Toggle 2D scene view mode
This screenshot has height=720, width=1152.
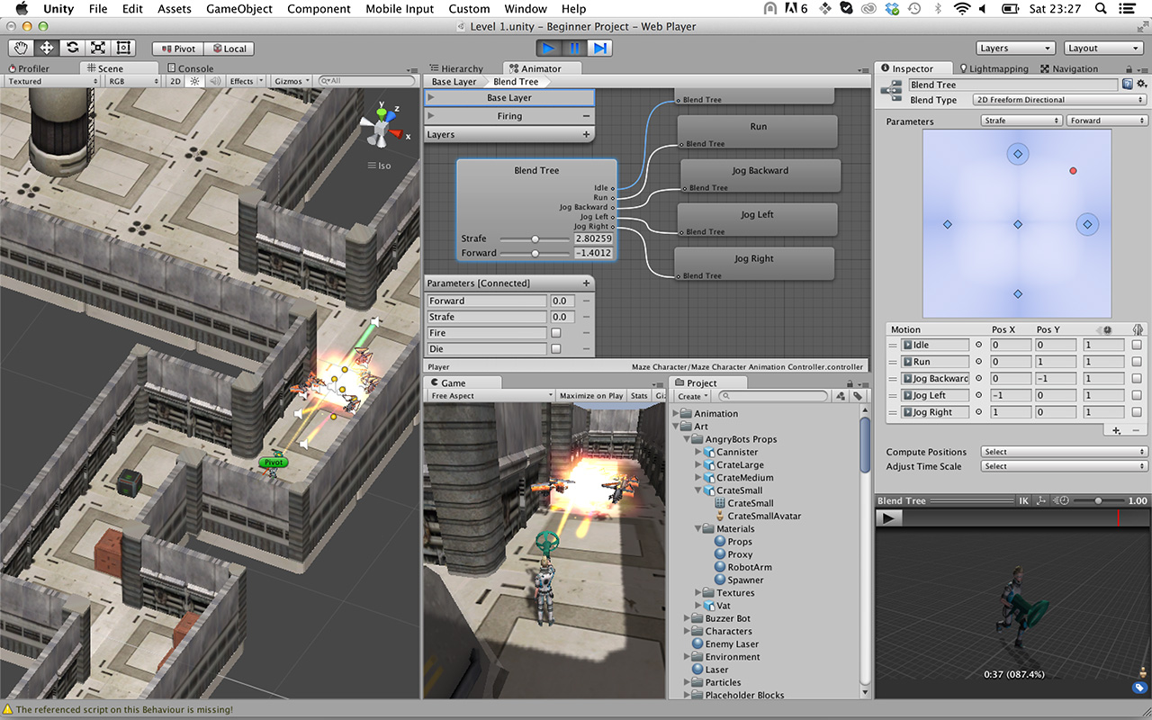click(175, 81)
